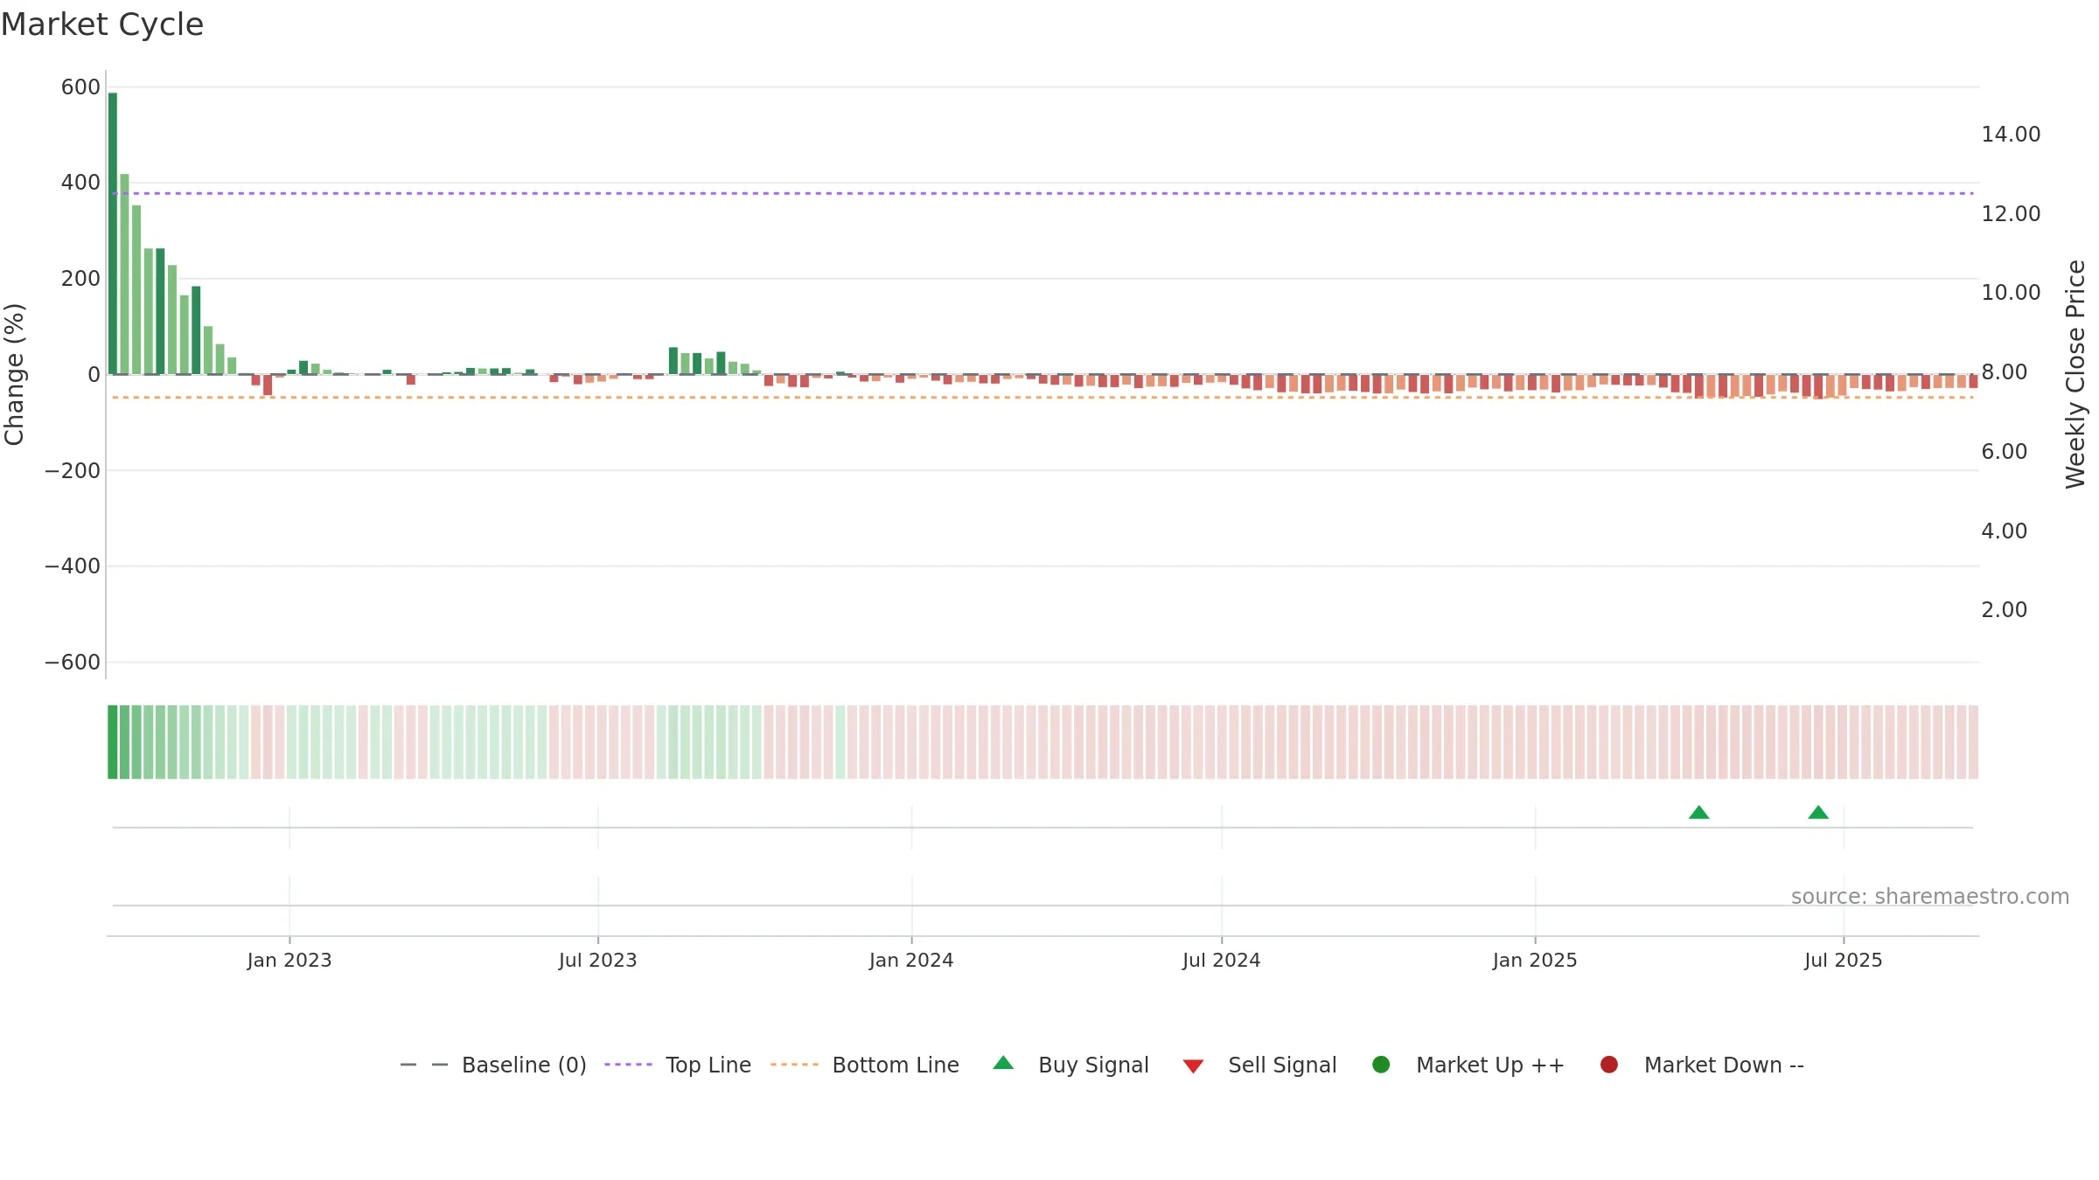Toggle the Market Up ++ legend entry
The width and height of the screenshot is (2099, 1180).
[x=1468, y=1065]
